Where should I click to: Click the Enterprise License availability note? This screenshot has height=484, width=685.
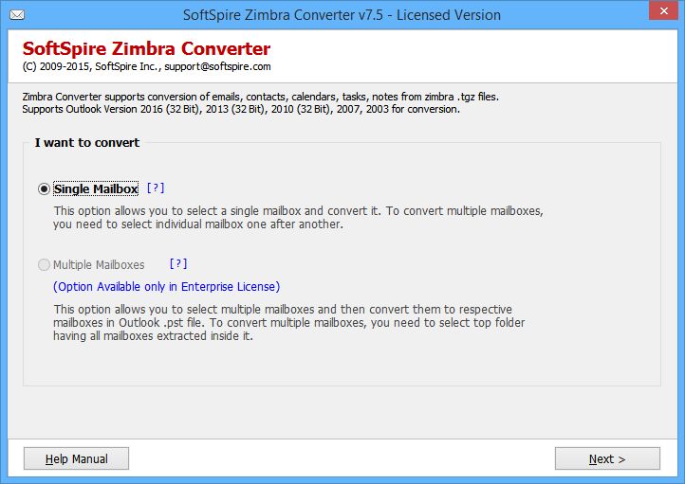click(x=166, y=286)
